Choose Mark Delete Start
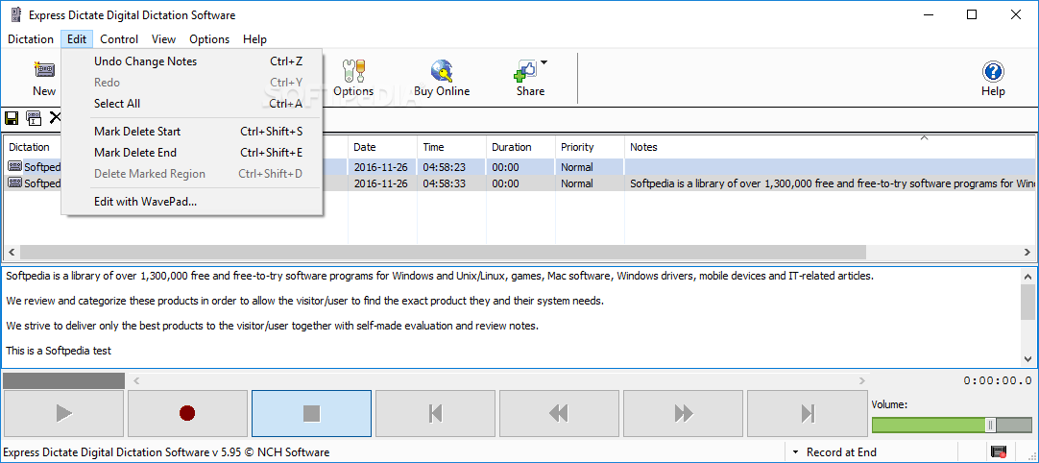The width and height of the screenshot is (1039, 463). pyautogui.click(x=191, y=132)
